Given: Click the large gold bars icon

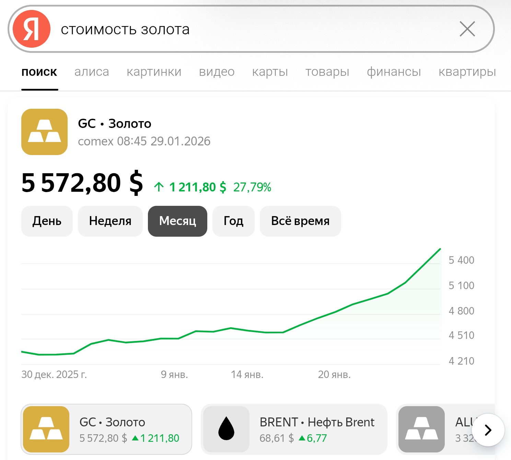Looking at the screenshot, I should 44,132.
